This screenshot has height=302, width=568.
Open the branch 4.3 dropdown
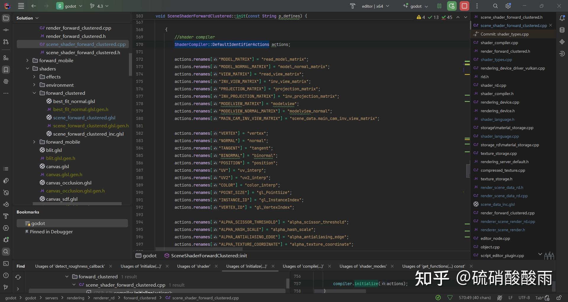coord(99,6)
